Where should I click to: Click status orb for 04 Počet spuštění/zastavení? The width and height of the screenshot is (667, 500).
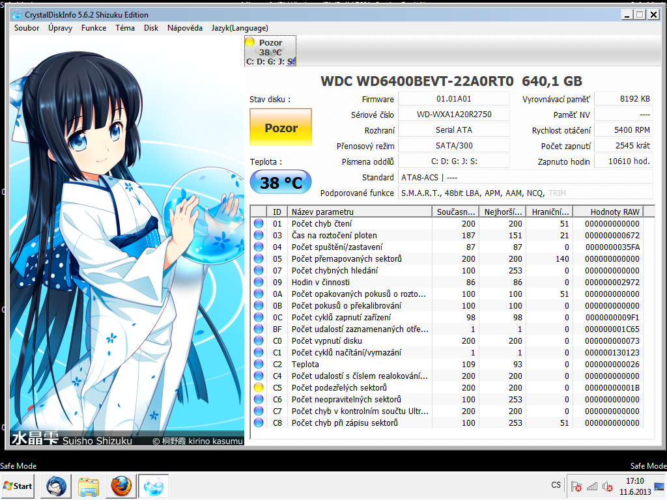(259, 247)
